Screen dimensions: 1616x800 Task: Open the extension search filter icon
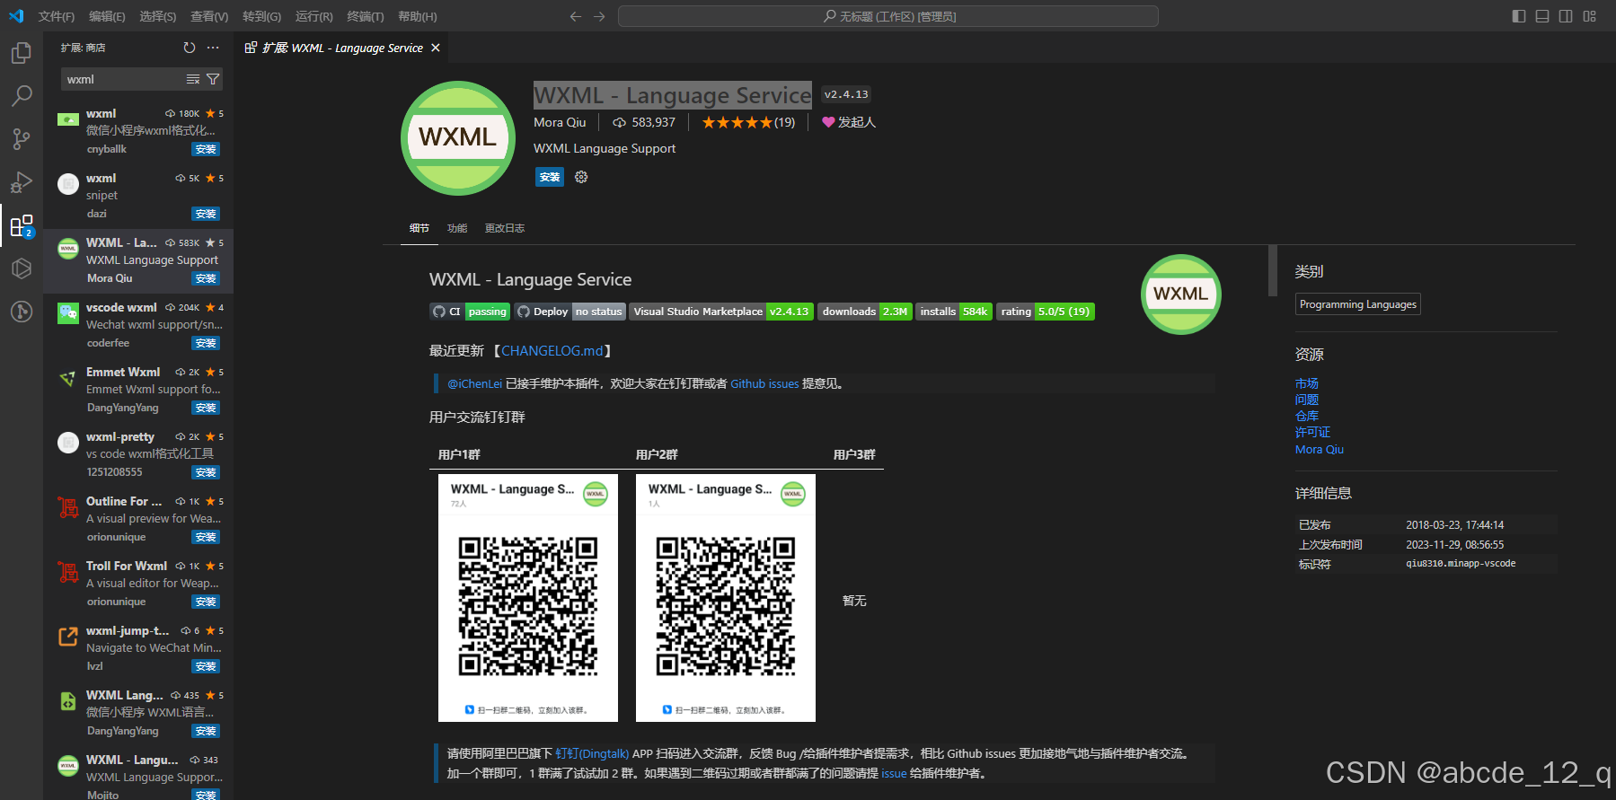[213, 79]
